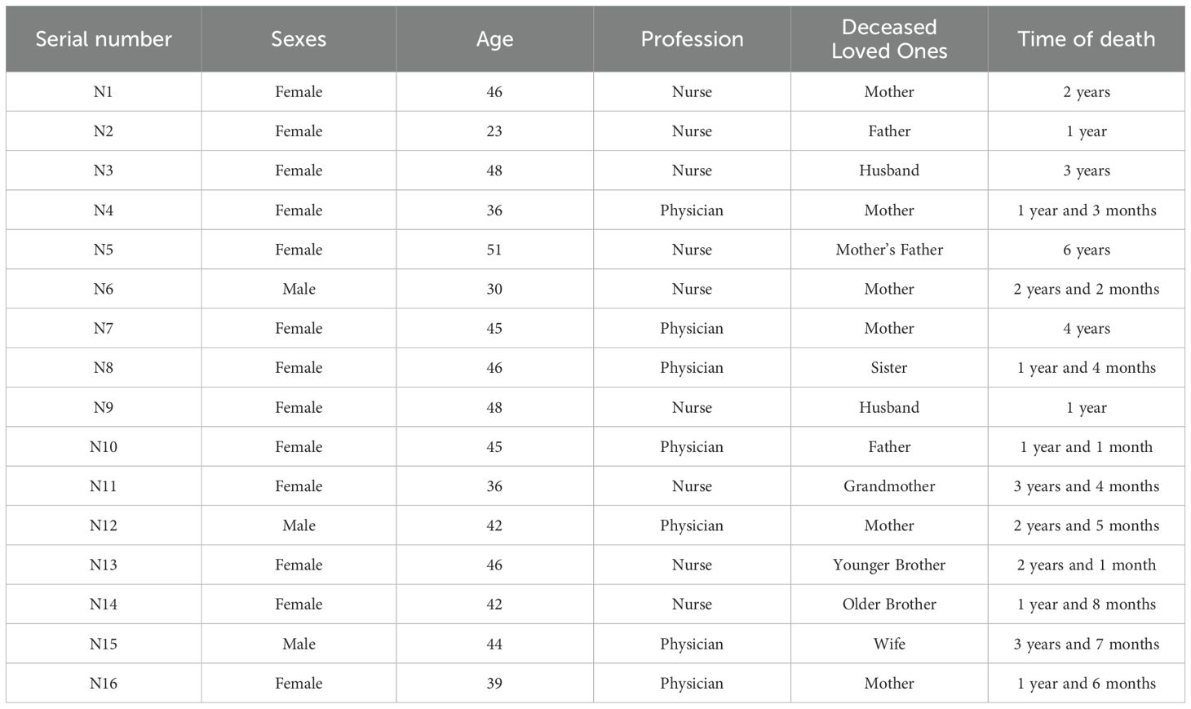The height and width of the screenshot is (709, 1191).
Task: Select the Grandmother cell in N11 row
Action: click(889, 486)
